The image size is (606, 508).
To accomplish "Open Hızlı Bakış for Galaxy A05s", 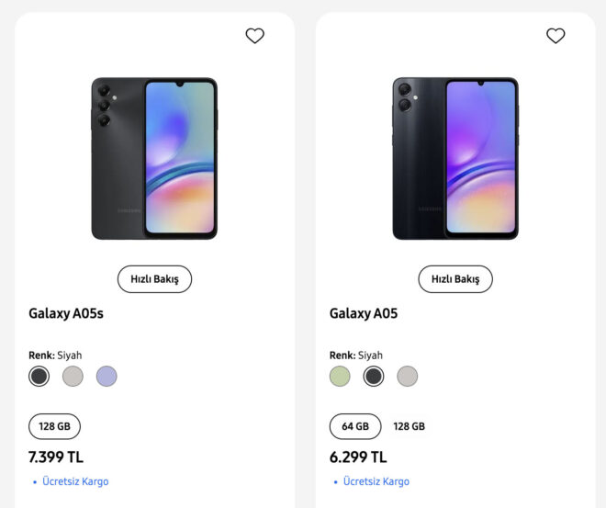I will point(154,279).
